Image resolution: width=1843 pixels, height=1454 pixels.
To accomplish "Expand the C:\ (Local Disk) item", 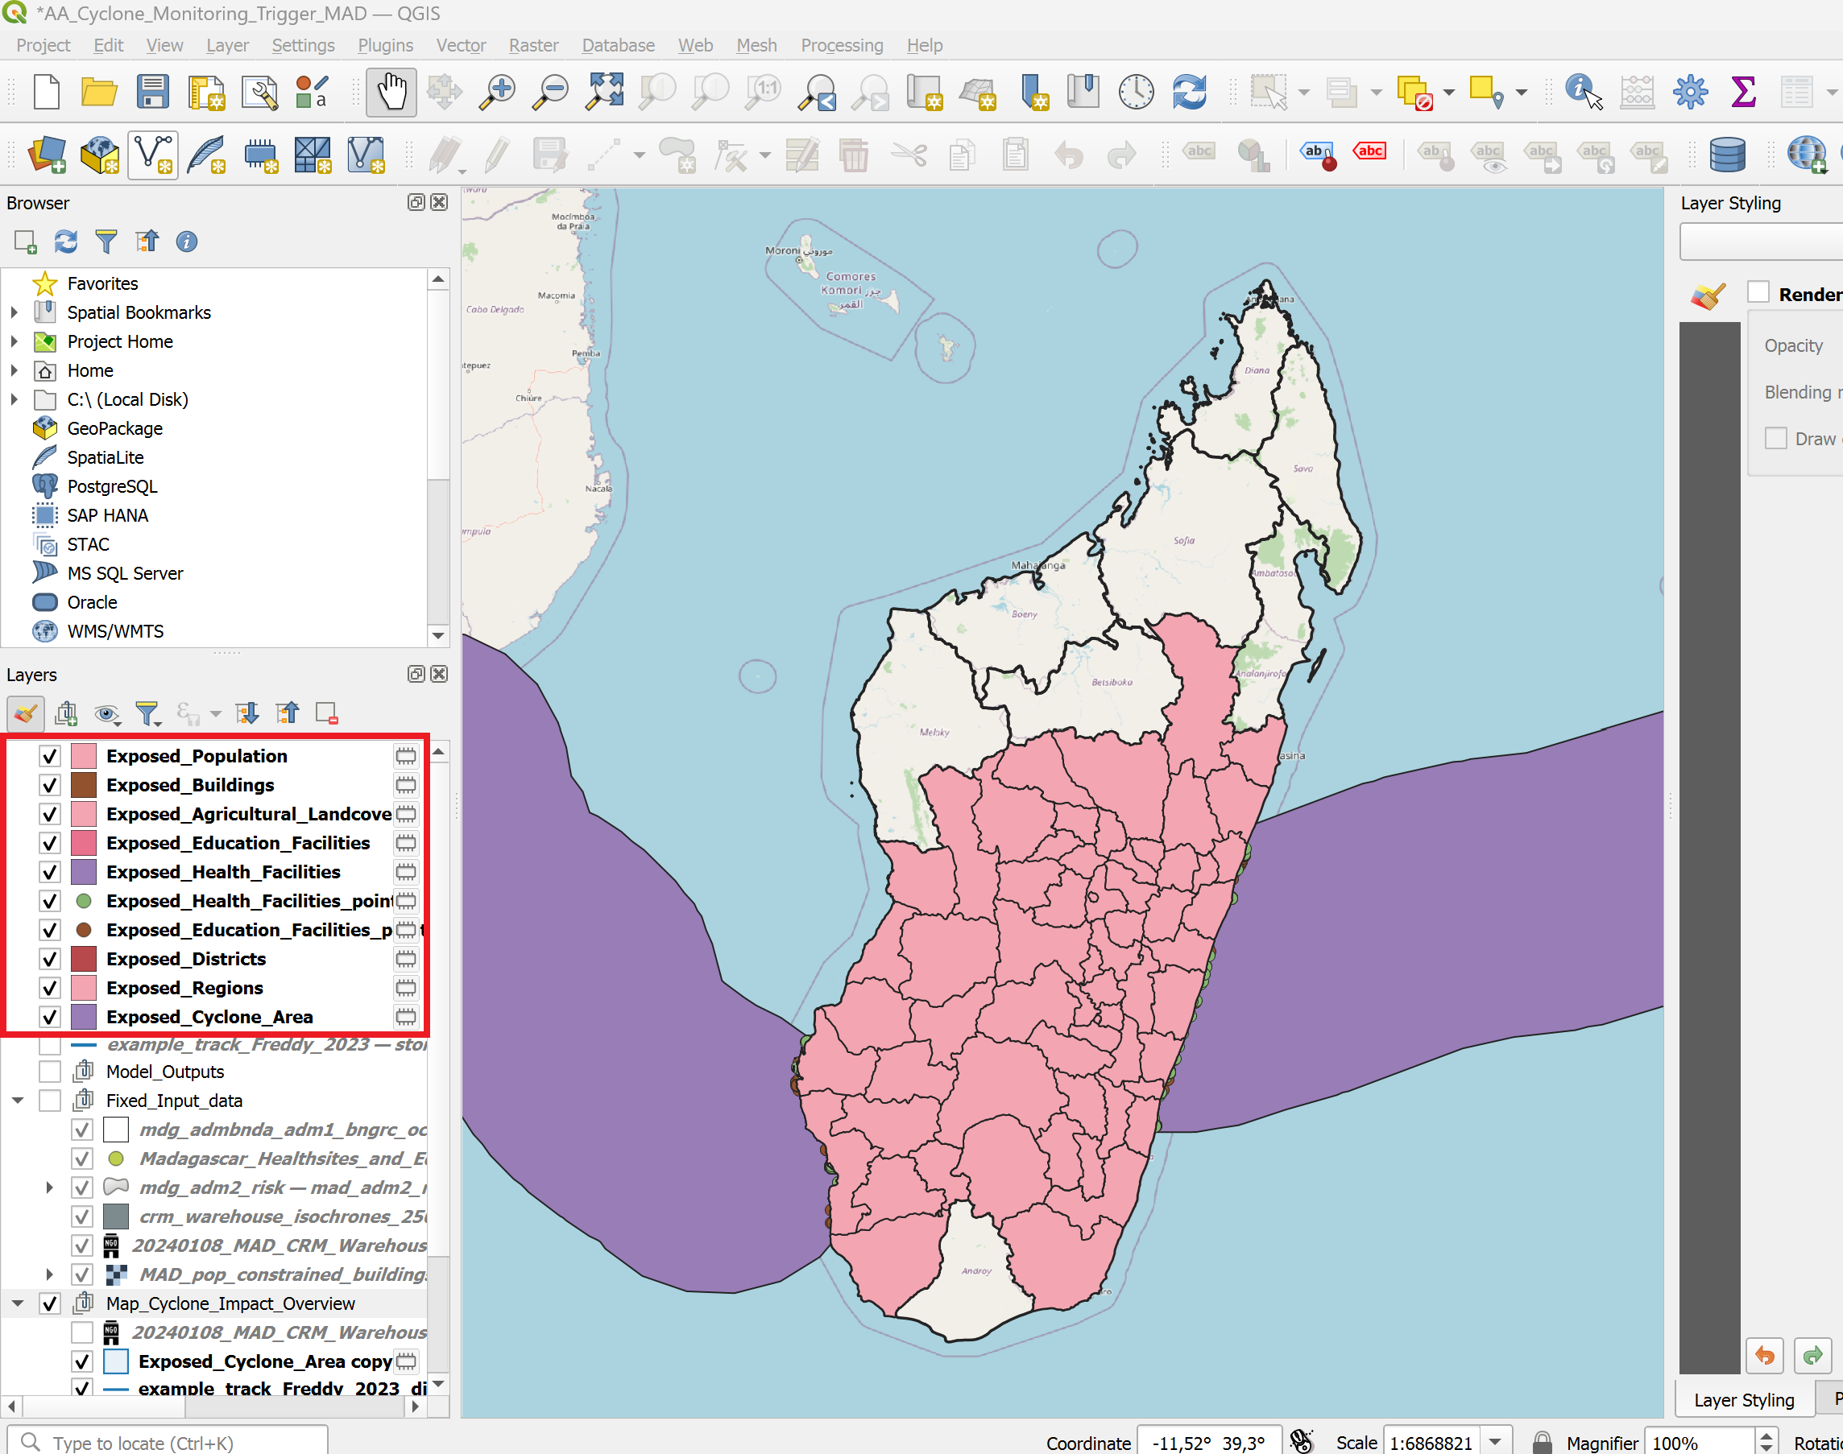I will [14, 399].
